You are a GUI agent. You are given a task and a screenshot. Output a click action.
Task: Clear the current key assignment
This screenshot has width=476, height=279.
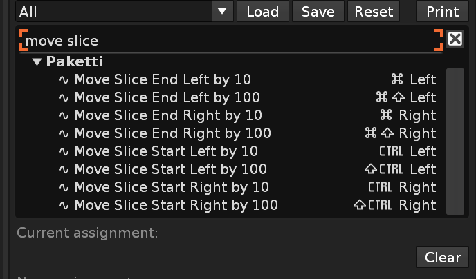click(442, 257)
